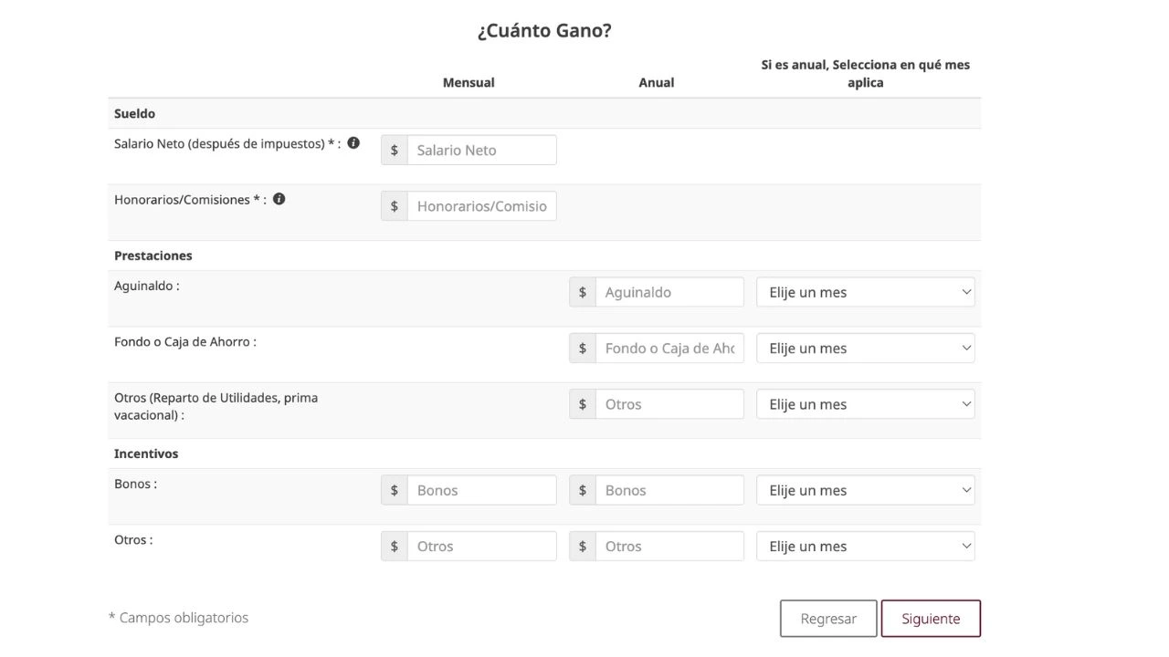Image resolution: width=1169 pixels, height=657 pixels.
Task: Focus the Salario Neto monthly field
Action: (x=481, y=151)
